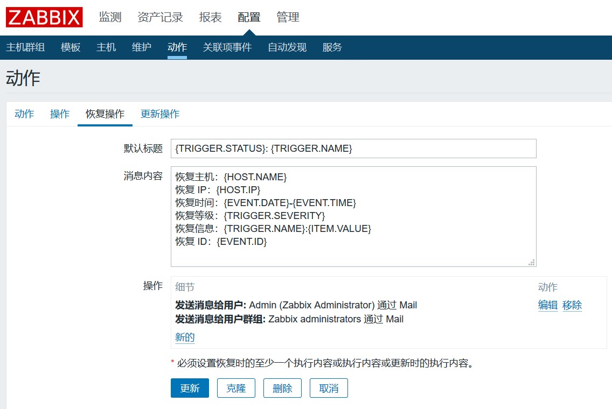The width and height of the screenshot is (612, 409).
Task: Click 新的 link to add operation
Action: tap(185, 337)
